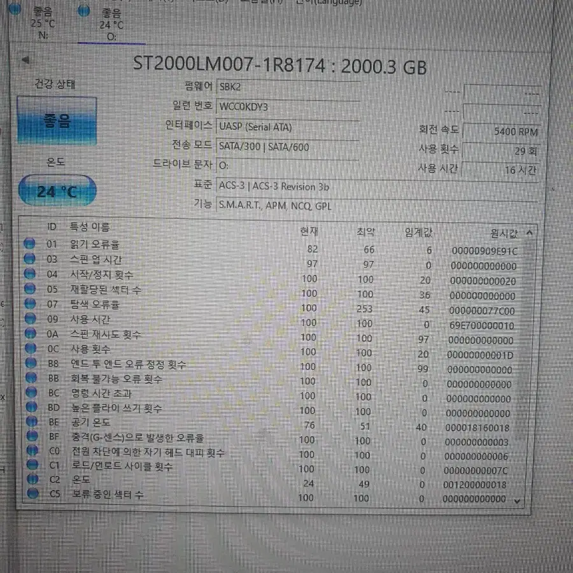Click raw value 00000000007C
Viewport: 573px width, 573px height.
pyautogui.click(x=476, y=470)
